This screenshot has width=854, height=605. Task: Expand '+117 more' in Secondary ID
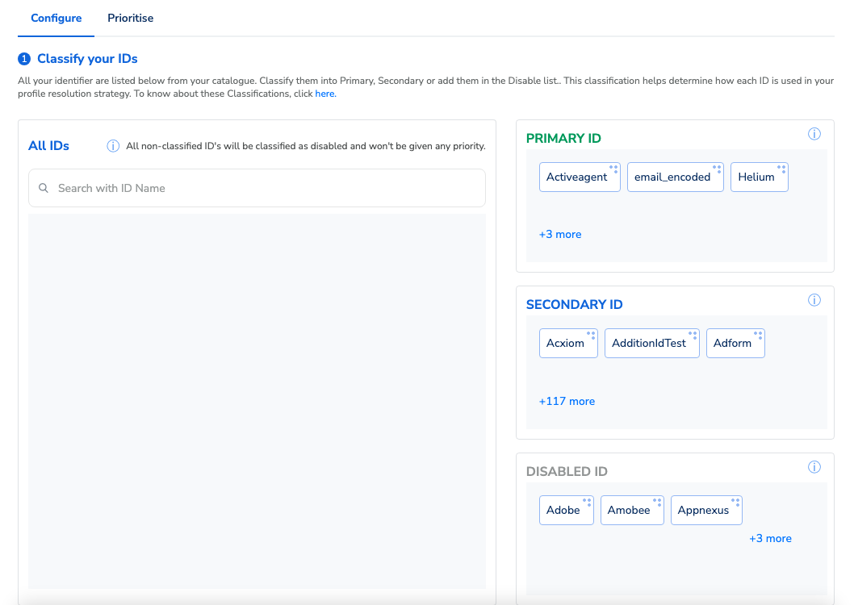[567, 401]
